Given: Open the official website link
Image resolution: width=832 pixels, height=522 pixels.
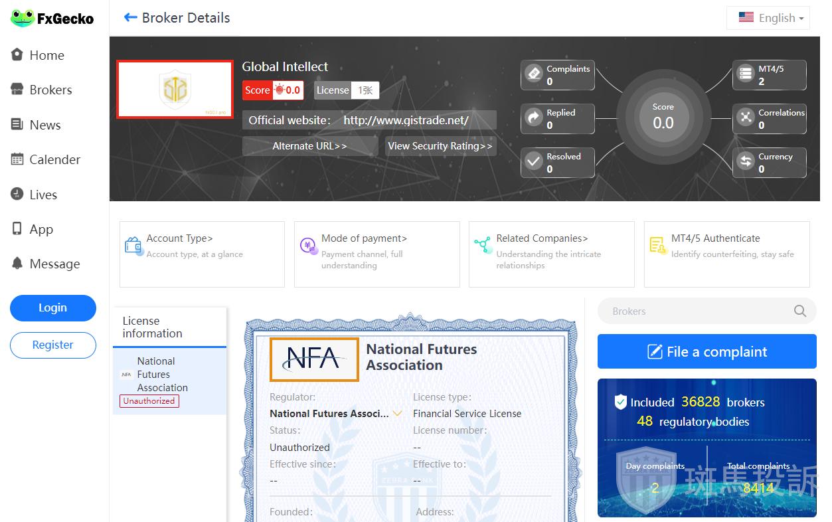Looking at the screenshot, I should point(406,120).
